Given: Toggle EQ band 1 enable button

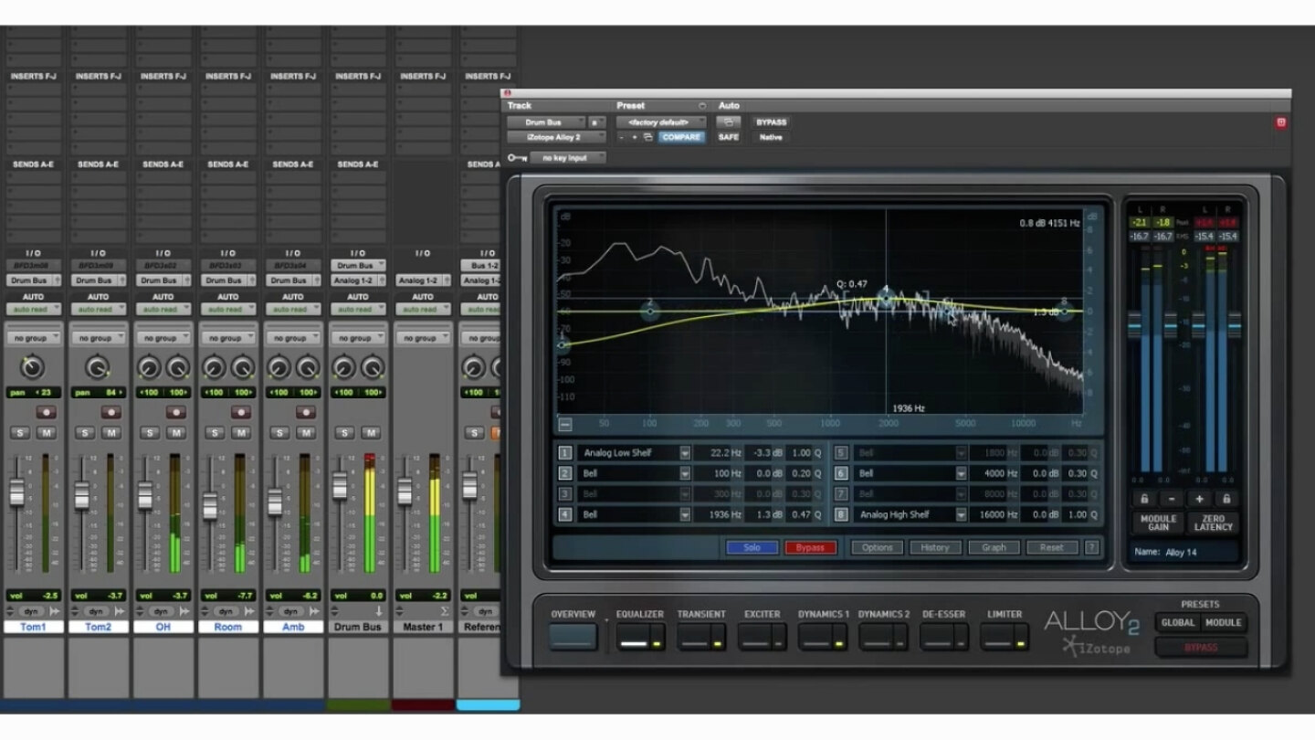Looking at the screenshot, I should 565,452.
